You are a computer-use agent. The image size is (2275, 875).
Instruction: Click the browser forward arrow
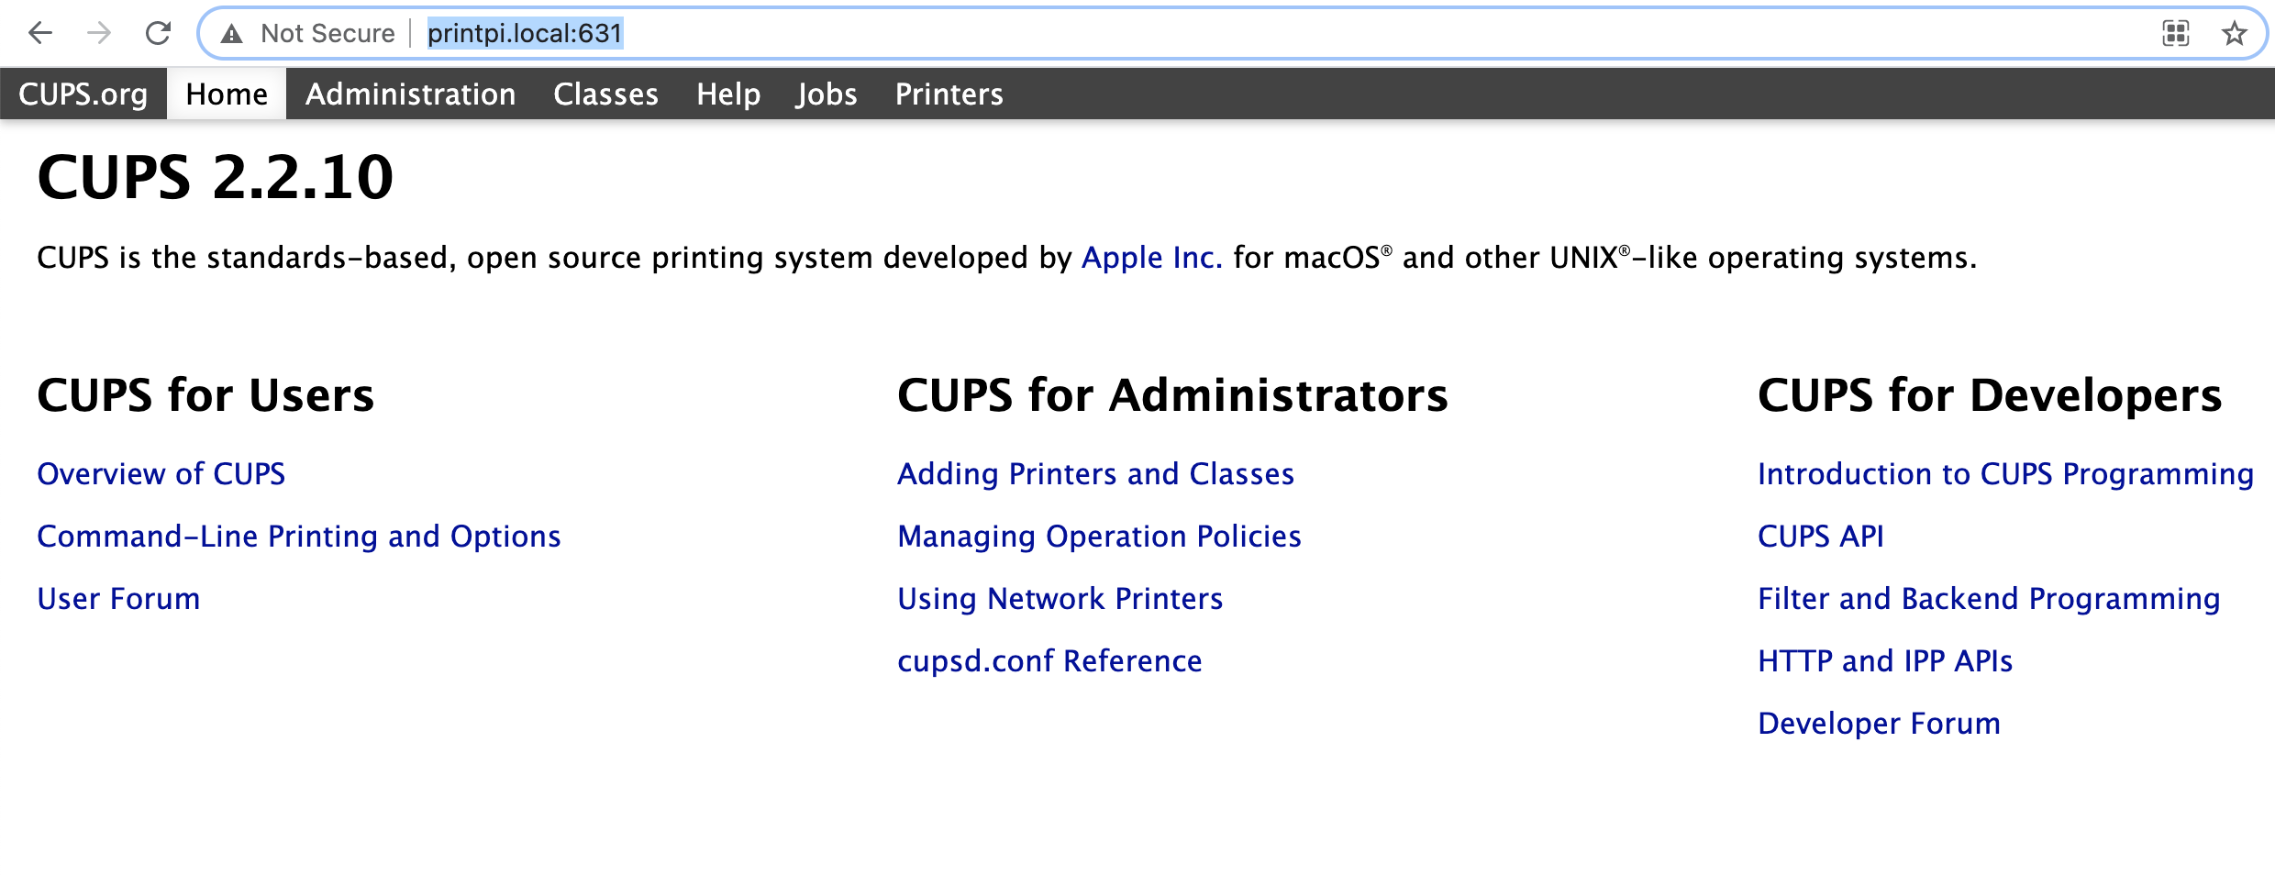tap(99, 34)
